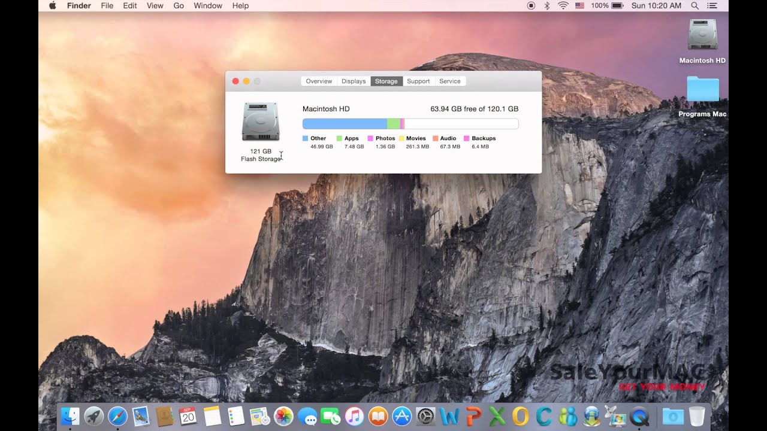767x431 pixels.
Task: Click the blue Other legend swatch
Action: coord(306,138)
